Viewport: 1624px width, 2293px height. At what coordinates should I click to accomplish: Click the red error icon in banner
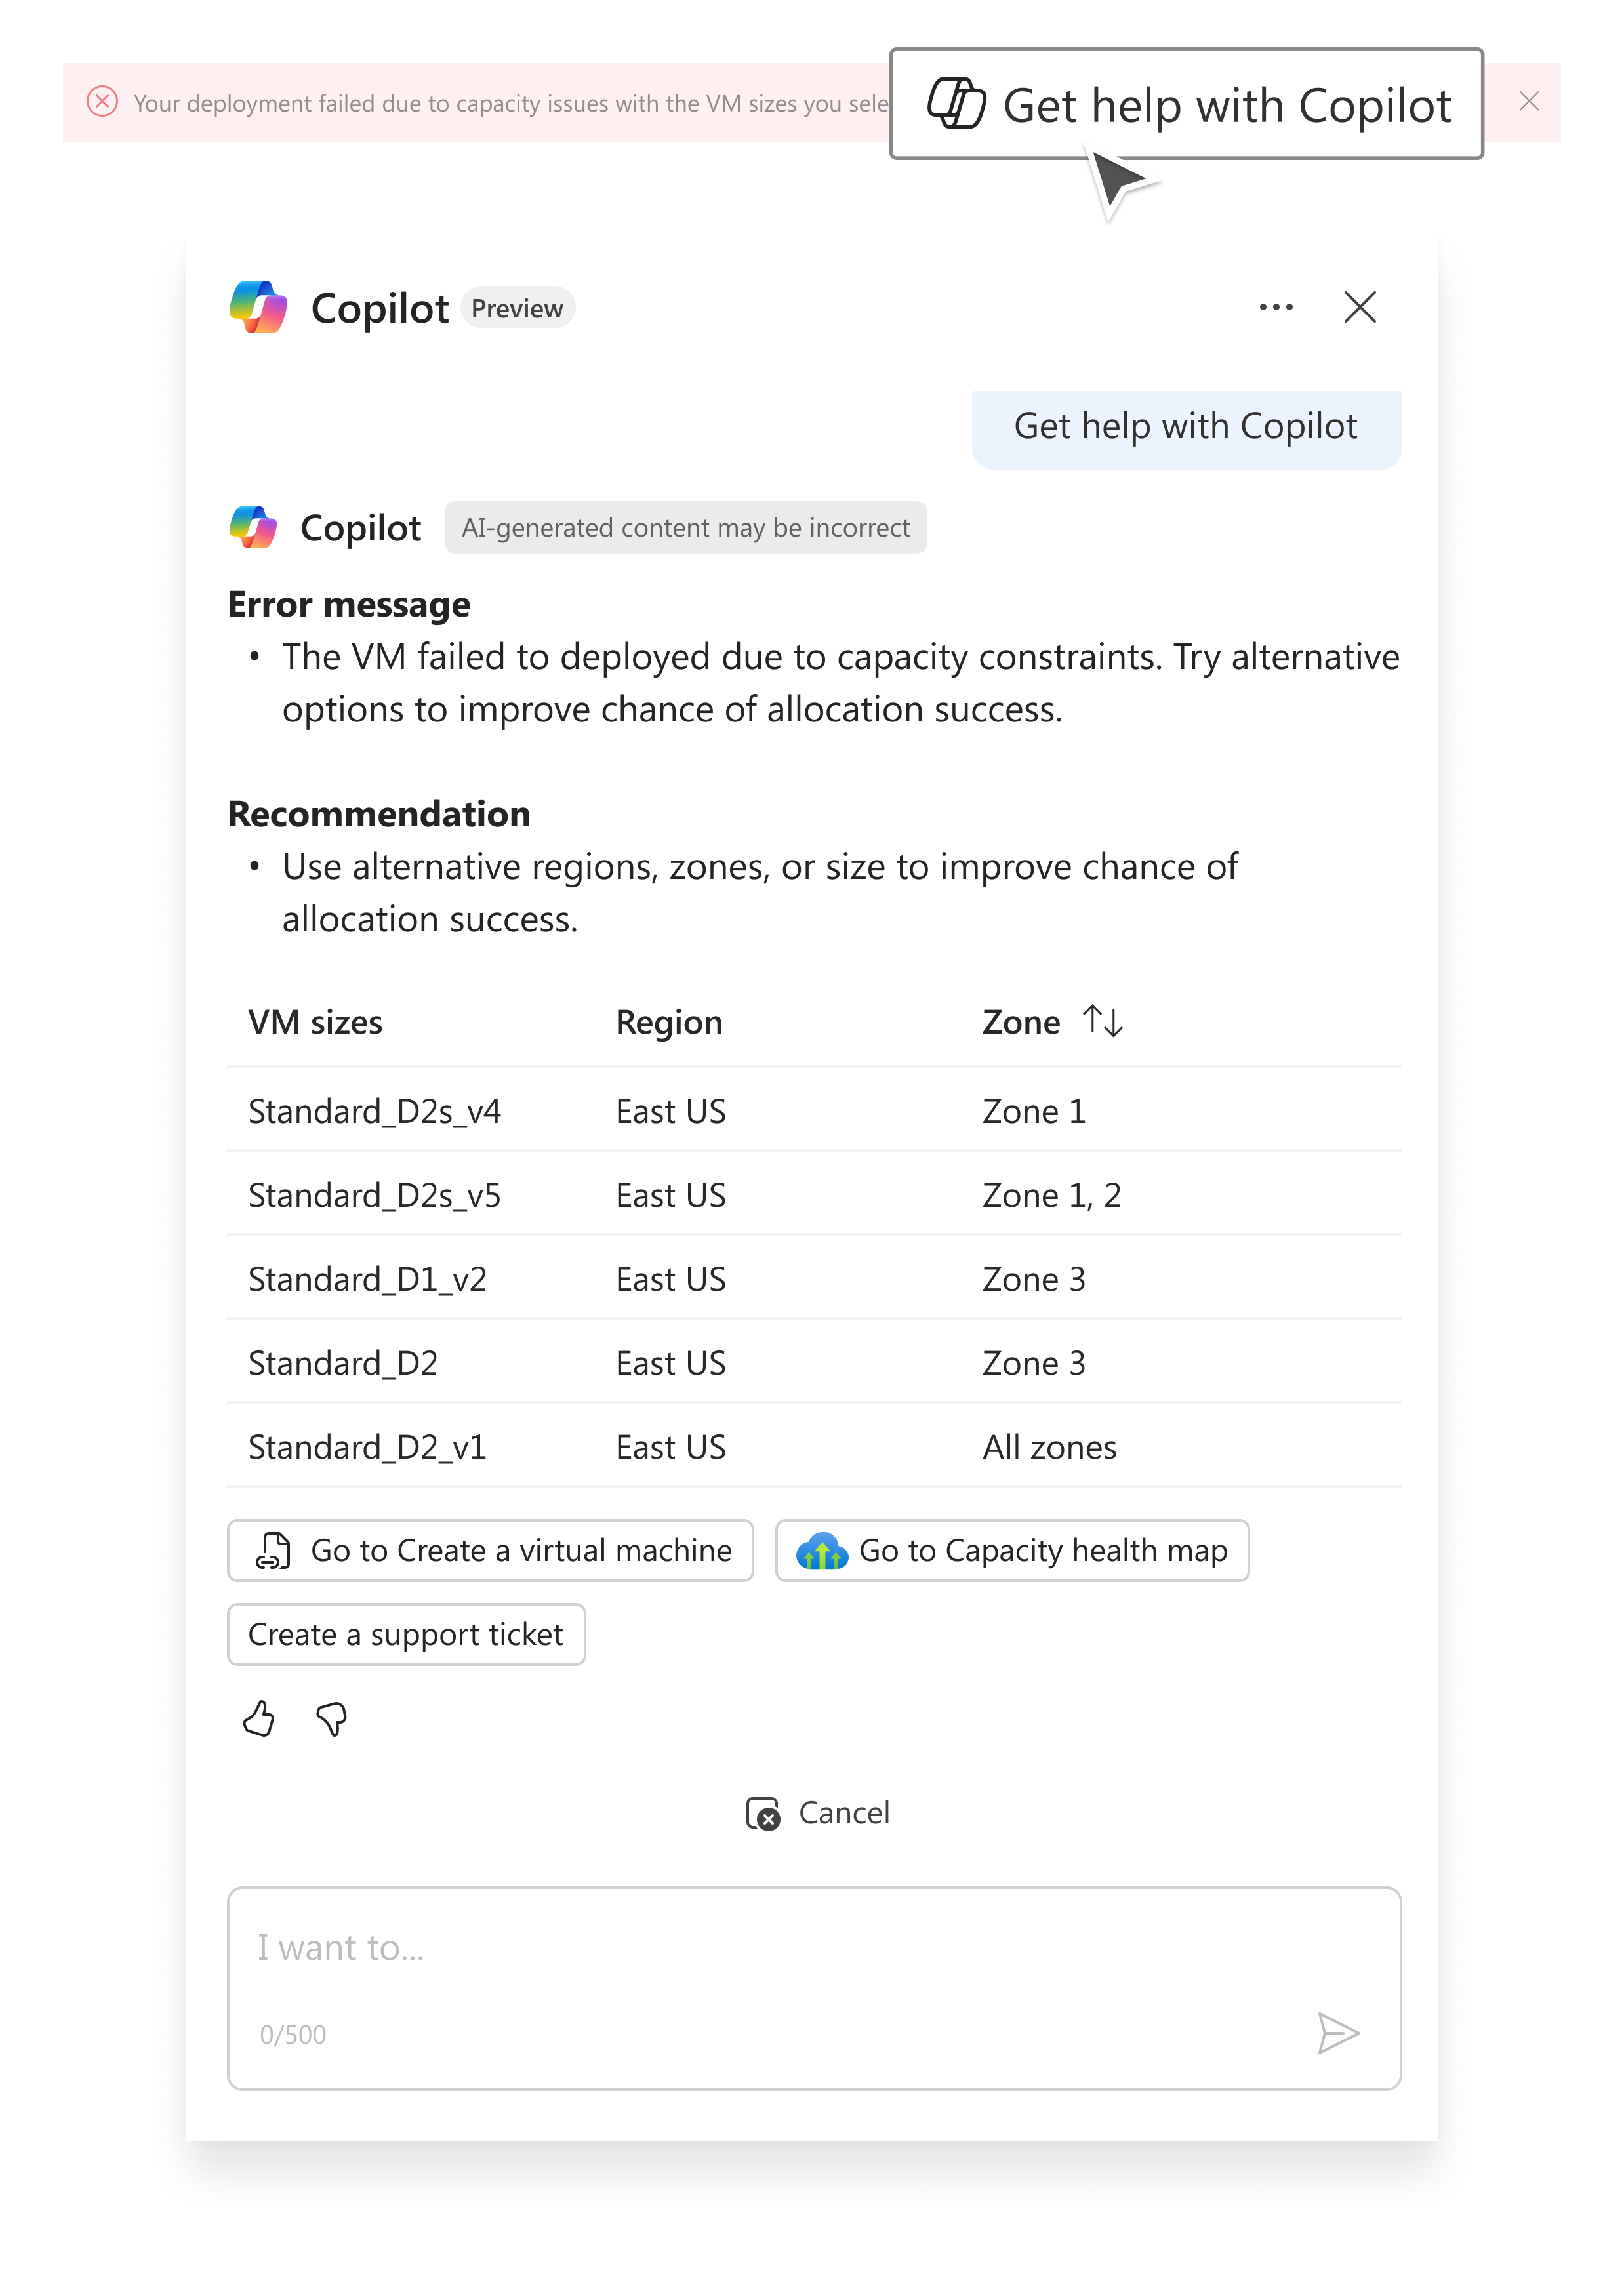[x=102, y=102]
